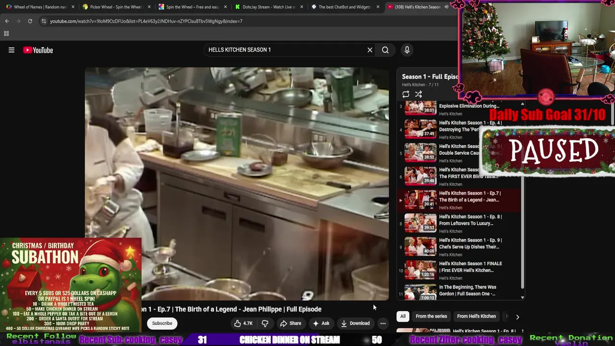Close the Spin the Wheel tab
This screenshot has width=615, height=346.
[225, 7]
